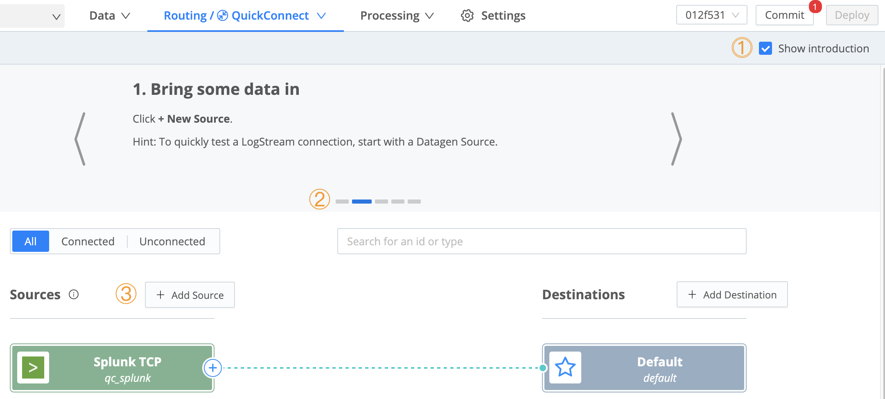Image resolution: width=885 pixels, height=399 pixels.
Task: Click the '1. Bring some data in' heading
Action: [216, 89]
